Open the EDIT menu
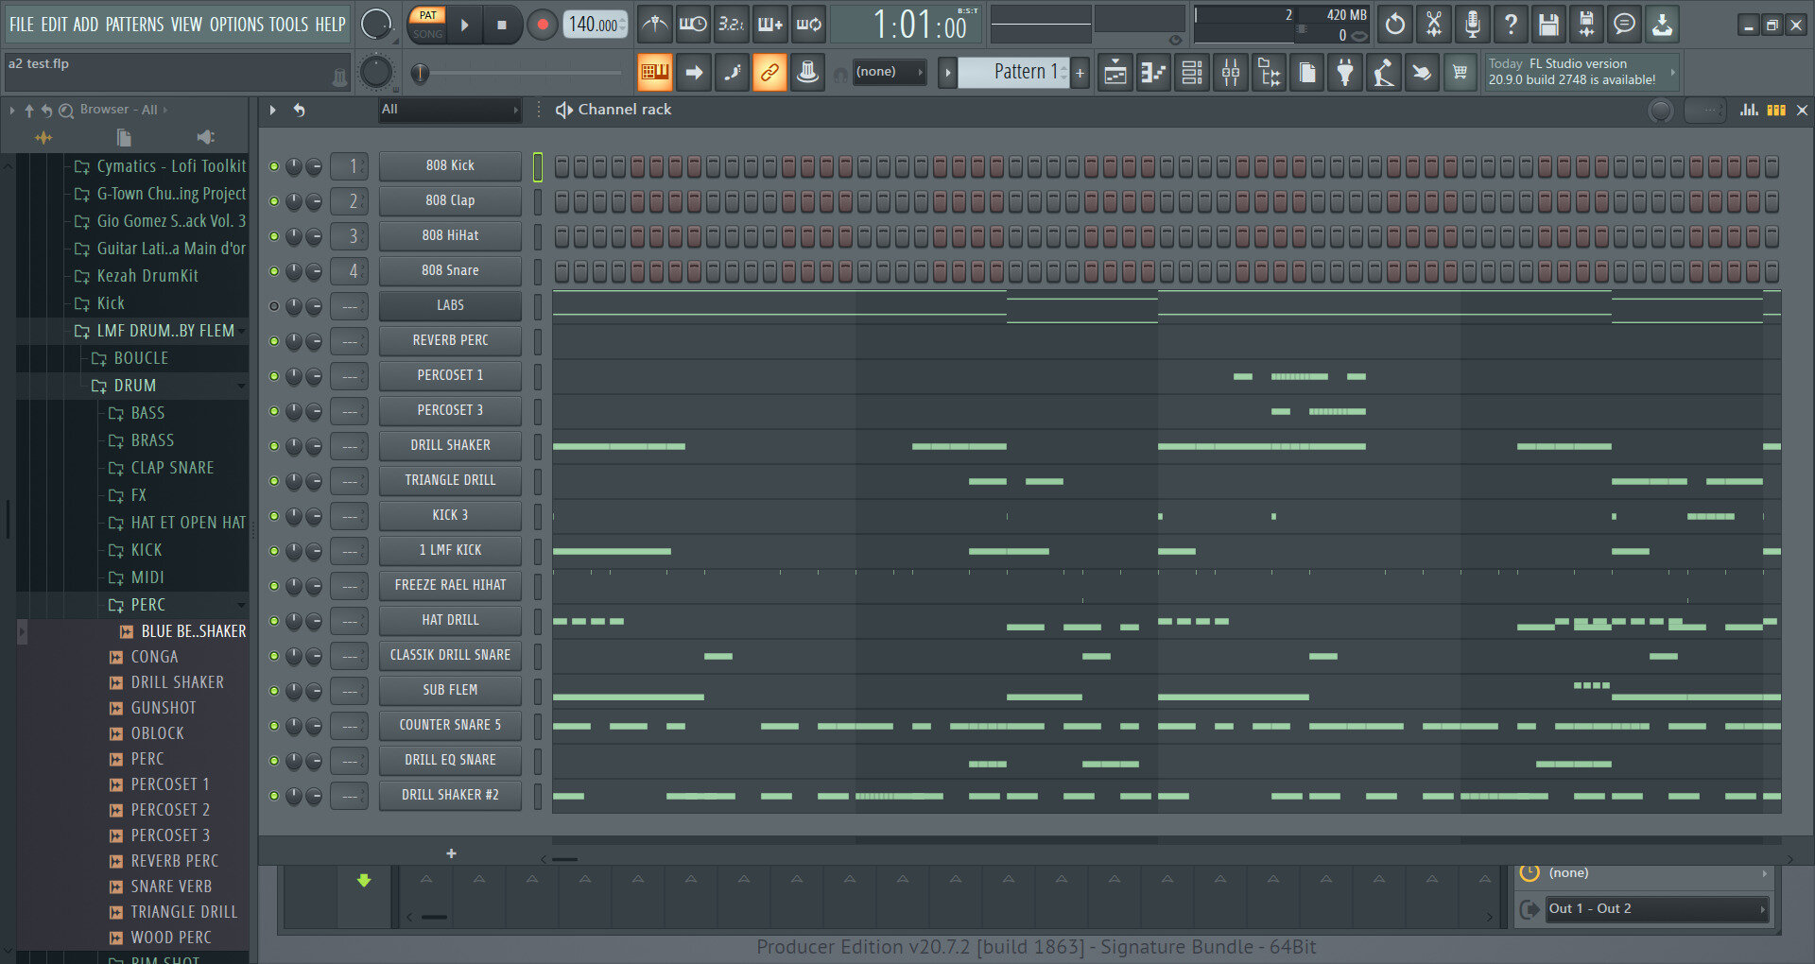 click(x=54, y=25)
